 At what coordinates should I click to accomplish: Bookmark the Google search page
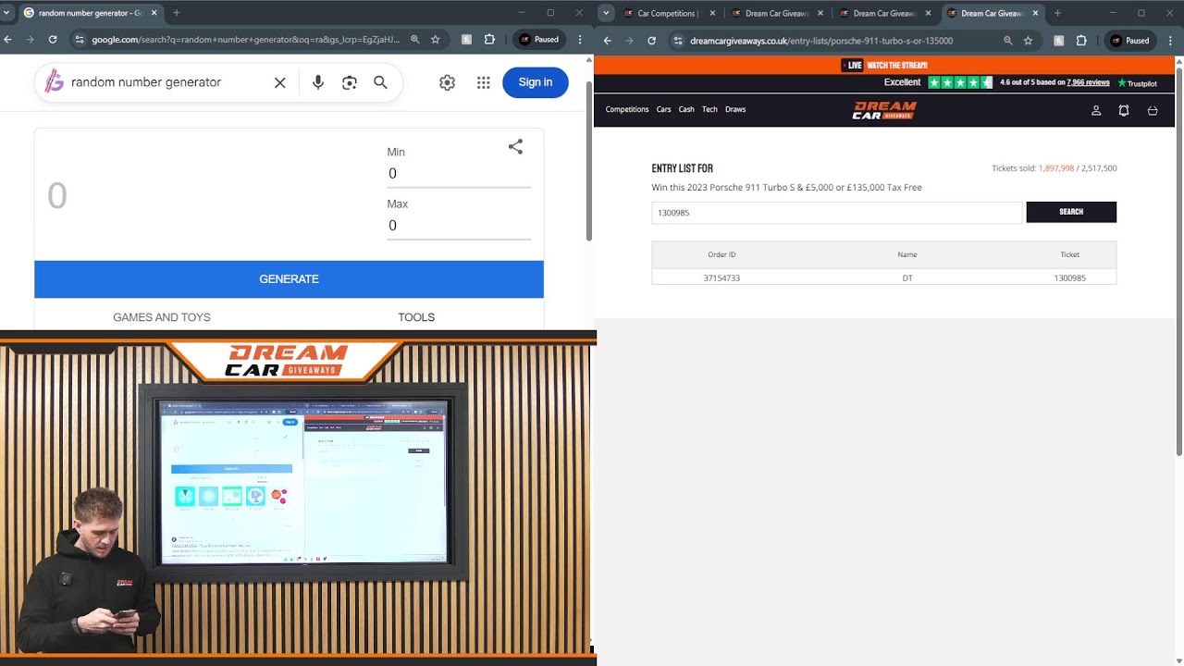coord(436,40)
